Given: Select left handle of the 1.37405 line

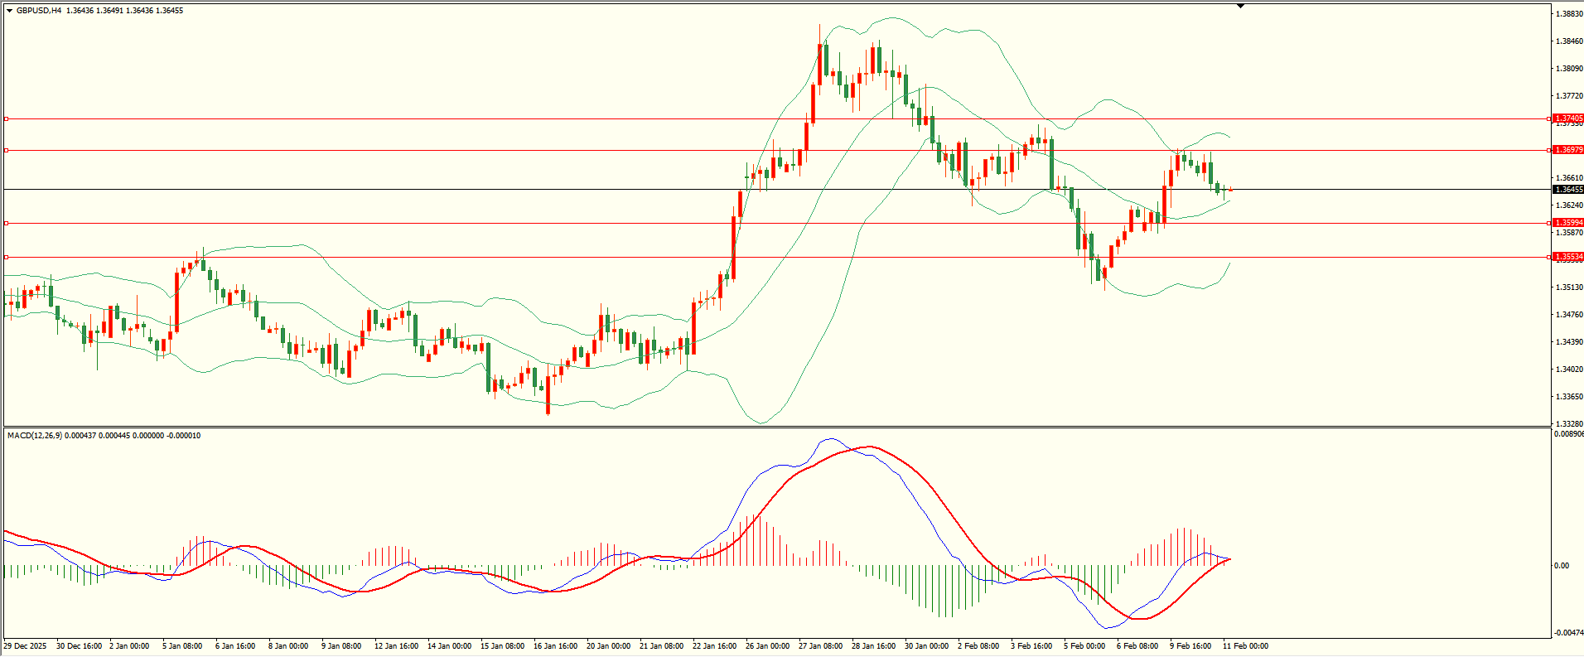Looking at the screenshot, I should click(x=7, y=119).
